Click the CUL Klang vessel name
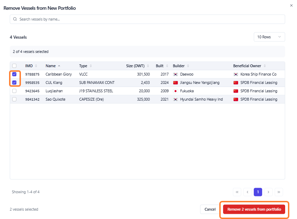This screenshot has width=297, height=219. click(54, 83)
